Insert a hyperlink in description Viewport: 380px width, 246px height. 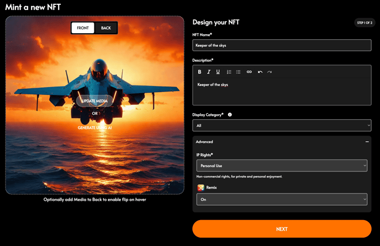[x=249, y=72]
